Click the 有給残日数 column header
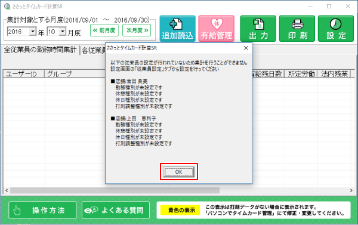 click(268, 74)
